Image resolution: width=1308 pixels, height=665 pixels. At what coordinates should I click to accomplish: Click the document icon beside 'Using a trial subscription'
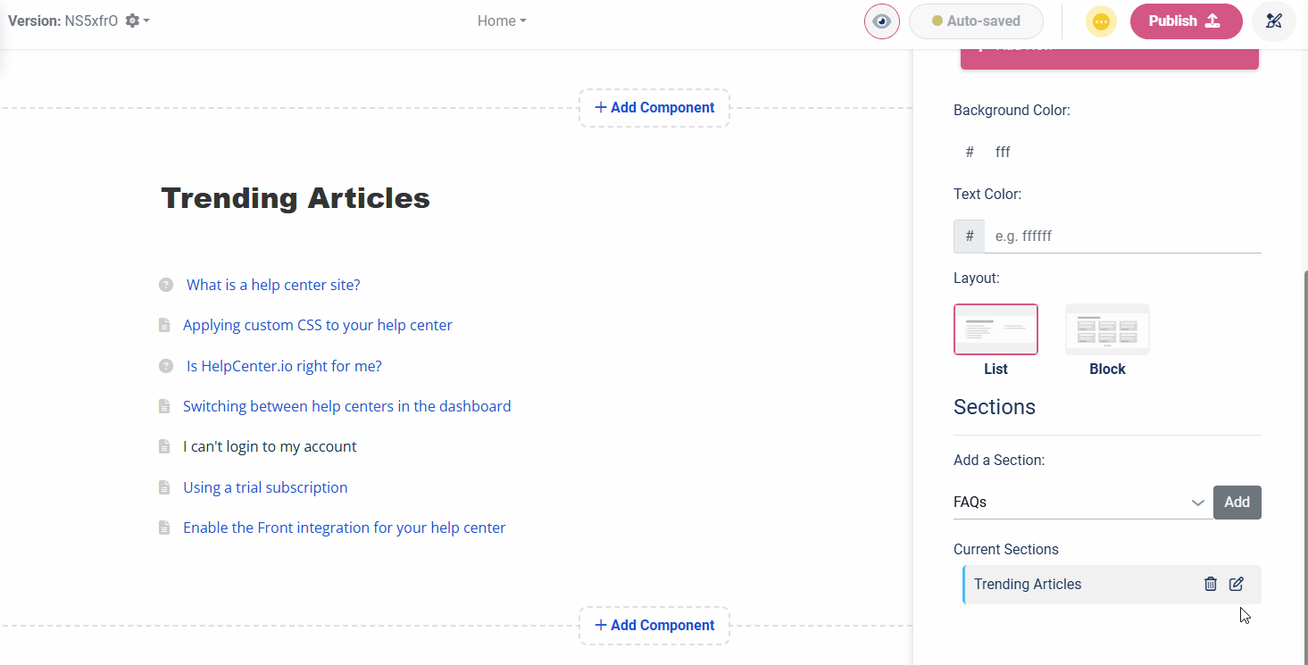point(164,486)
